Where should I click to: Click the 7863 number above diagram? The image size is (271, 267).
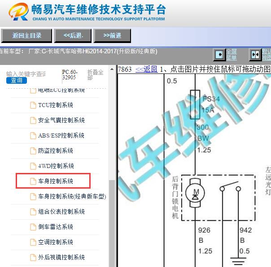(x=125, y=69)
